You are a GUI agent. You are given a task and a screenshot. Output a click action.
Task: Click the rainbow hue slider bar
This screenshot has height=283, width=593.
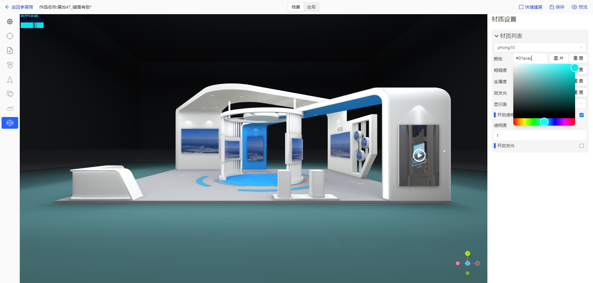[525, 122]
